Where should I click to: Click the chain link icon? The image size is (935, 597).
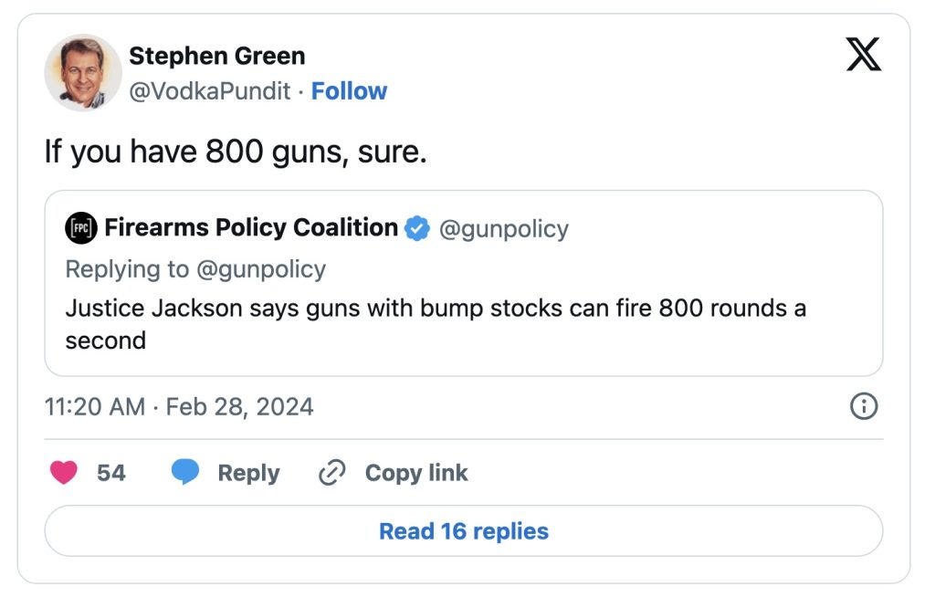click(331, 473)
